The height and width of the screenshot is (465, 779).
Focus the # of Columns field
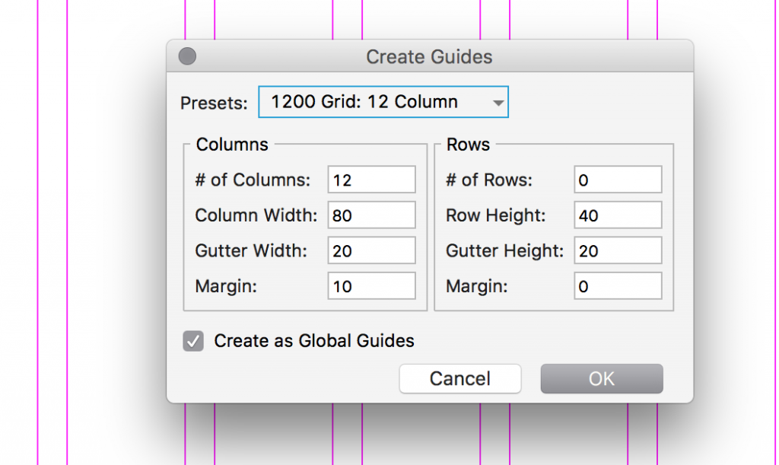point(372,180)
